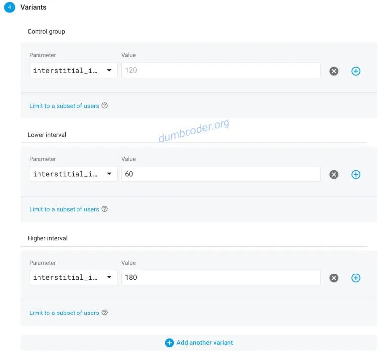Remove the Lower interval parameter row
The width and height of the screenshot is (379, 352).
point(334,174)
